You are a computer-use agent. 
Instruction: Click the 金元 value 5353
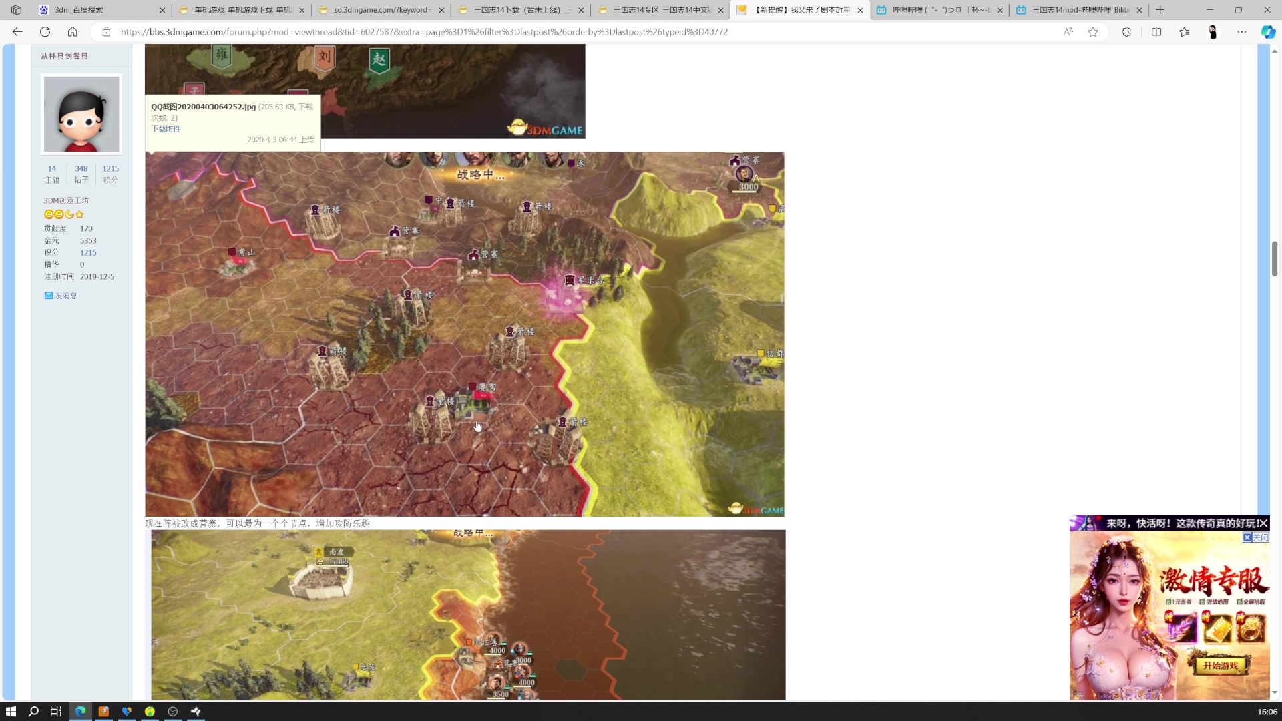coord(88,240)
